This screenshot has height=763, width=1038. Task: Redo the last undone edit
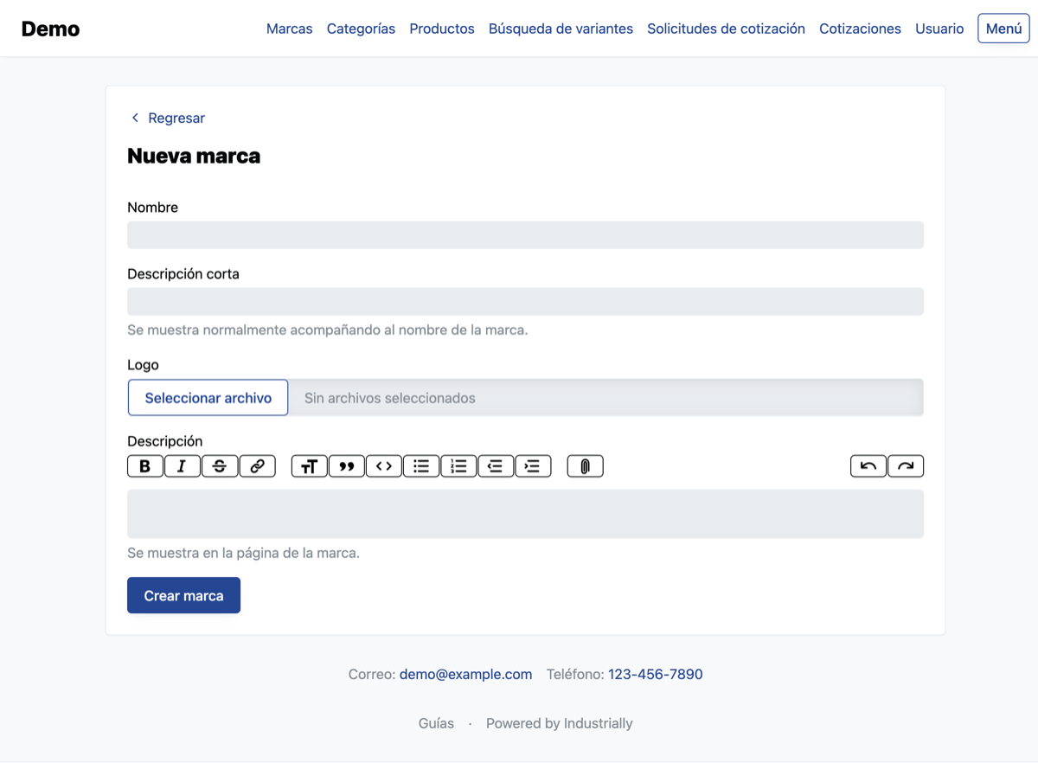[906, 465]
